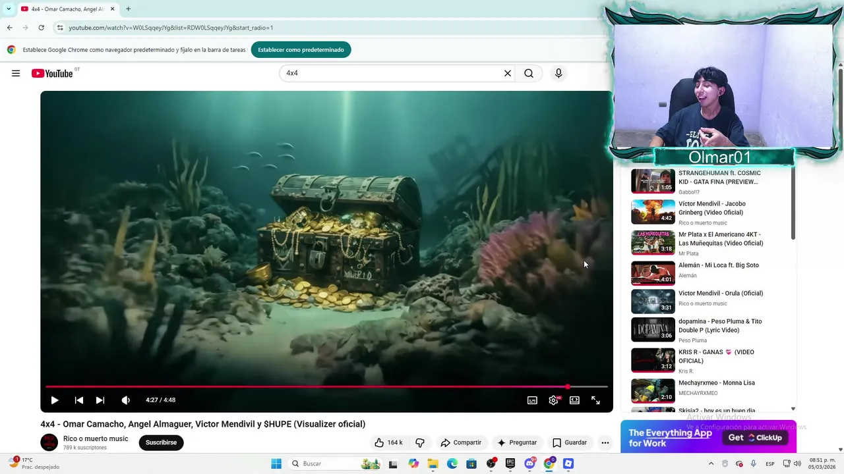The image size is (844, 474).
Task: Click the taskbar Buscar search box
Action: click(x=335, y=463)
